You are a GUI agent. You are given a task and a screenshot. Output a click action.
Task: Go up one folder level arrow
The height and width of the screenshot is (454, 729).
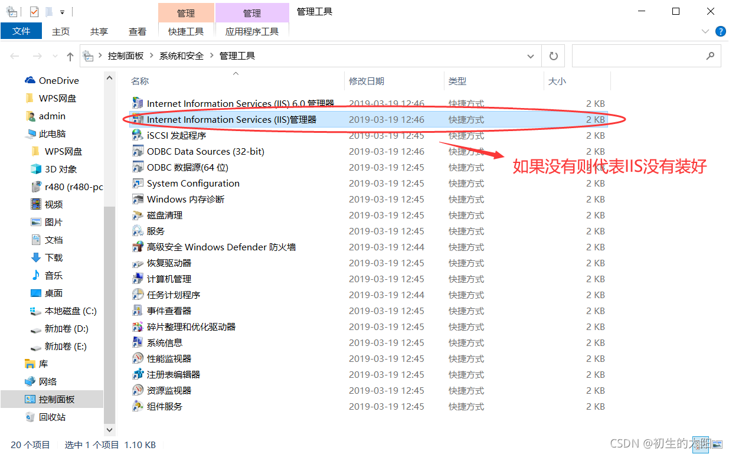click(x=70, y=56)
